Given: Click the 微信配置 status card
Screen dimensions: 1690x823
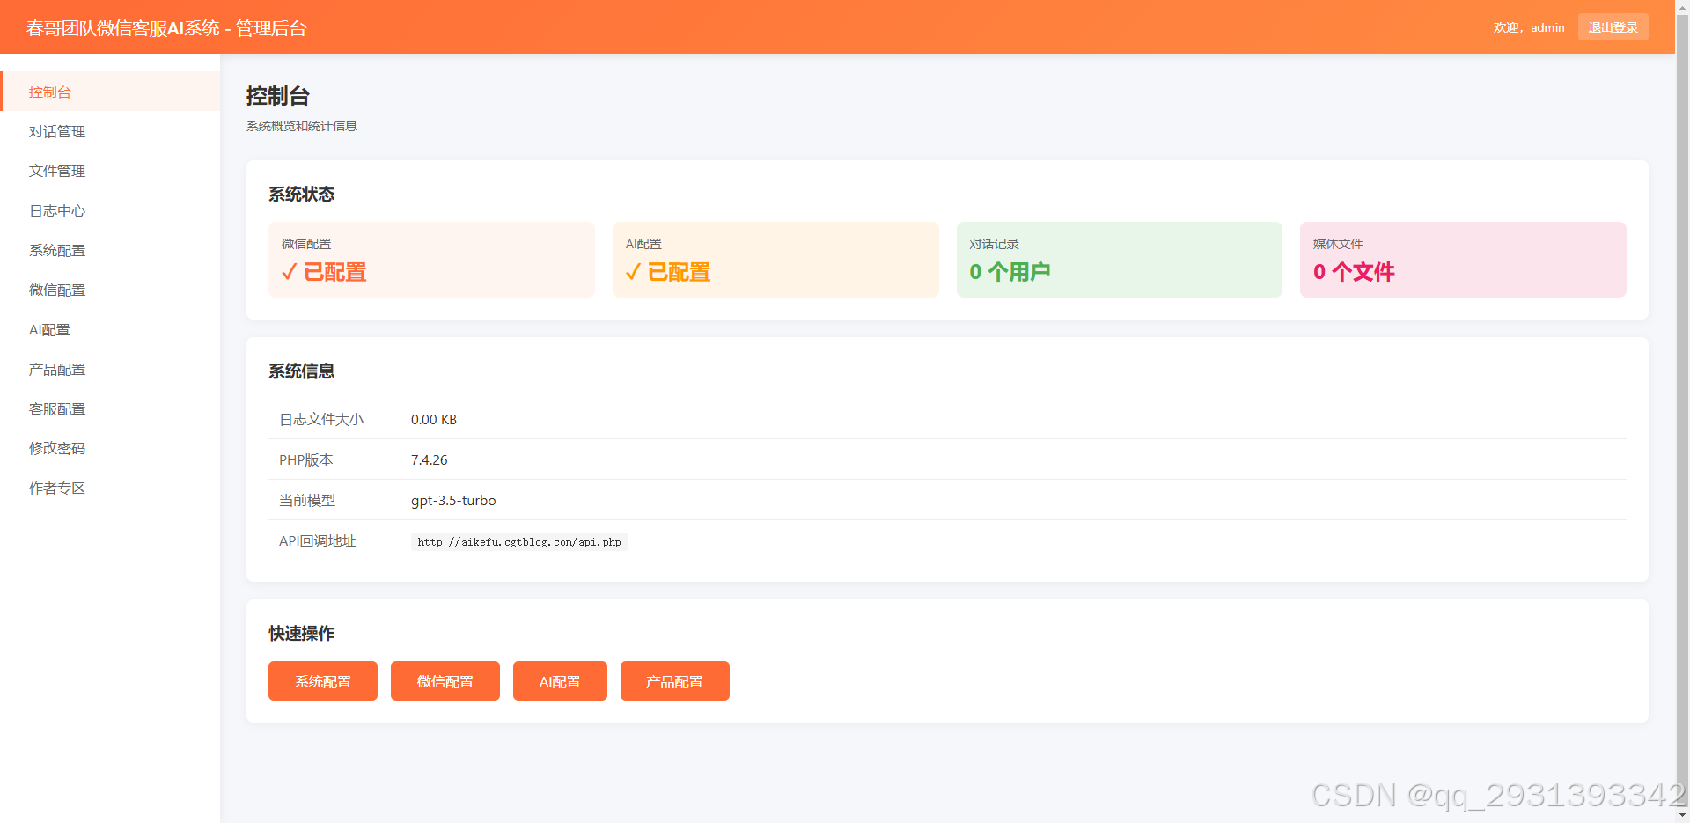Looking at the screenshot, I should pos(431,260).
